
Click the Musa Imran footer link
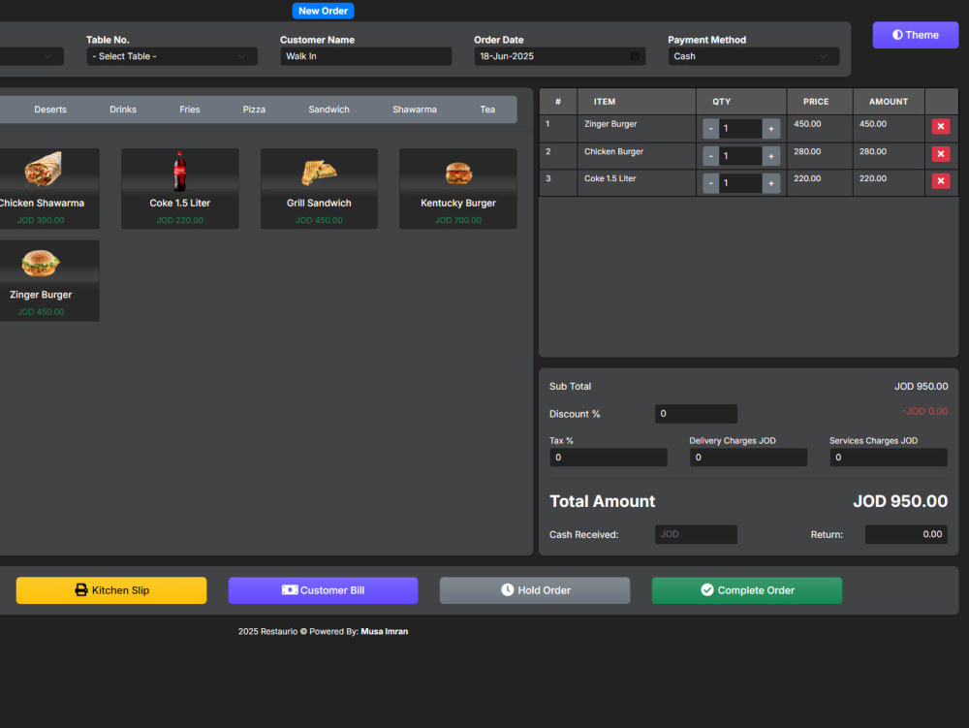385,632
